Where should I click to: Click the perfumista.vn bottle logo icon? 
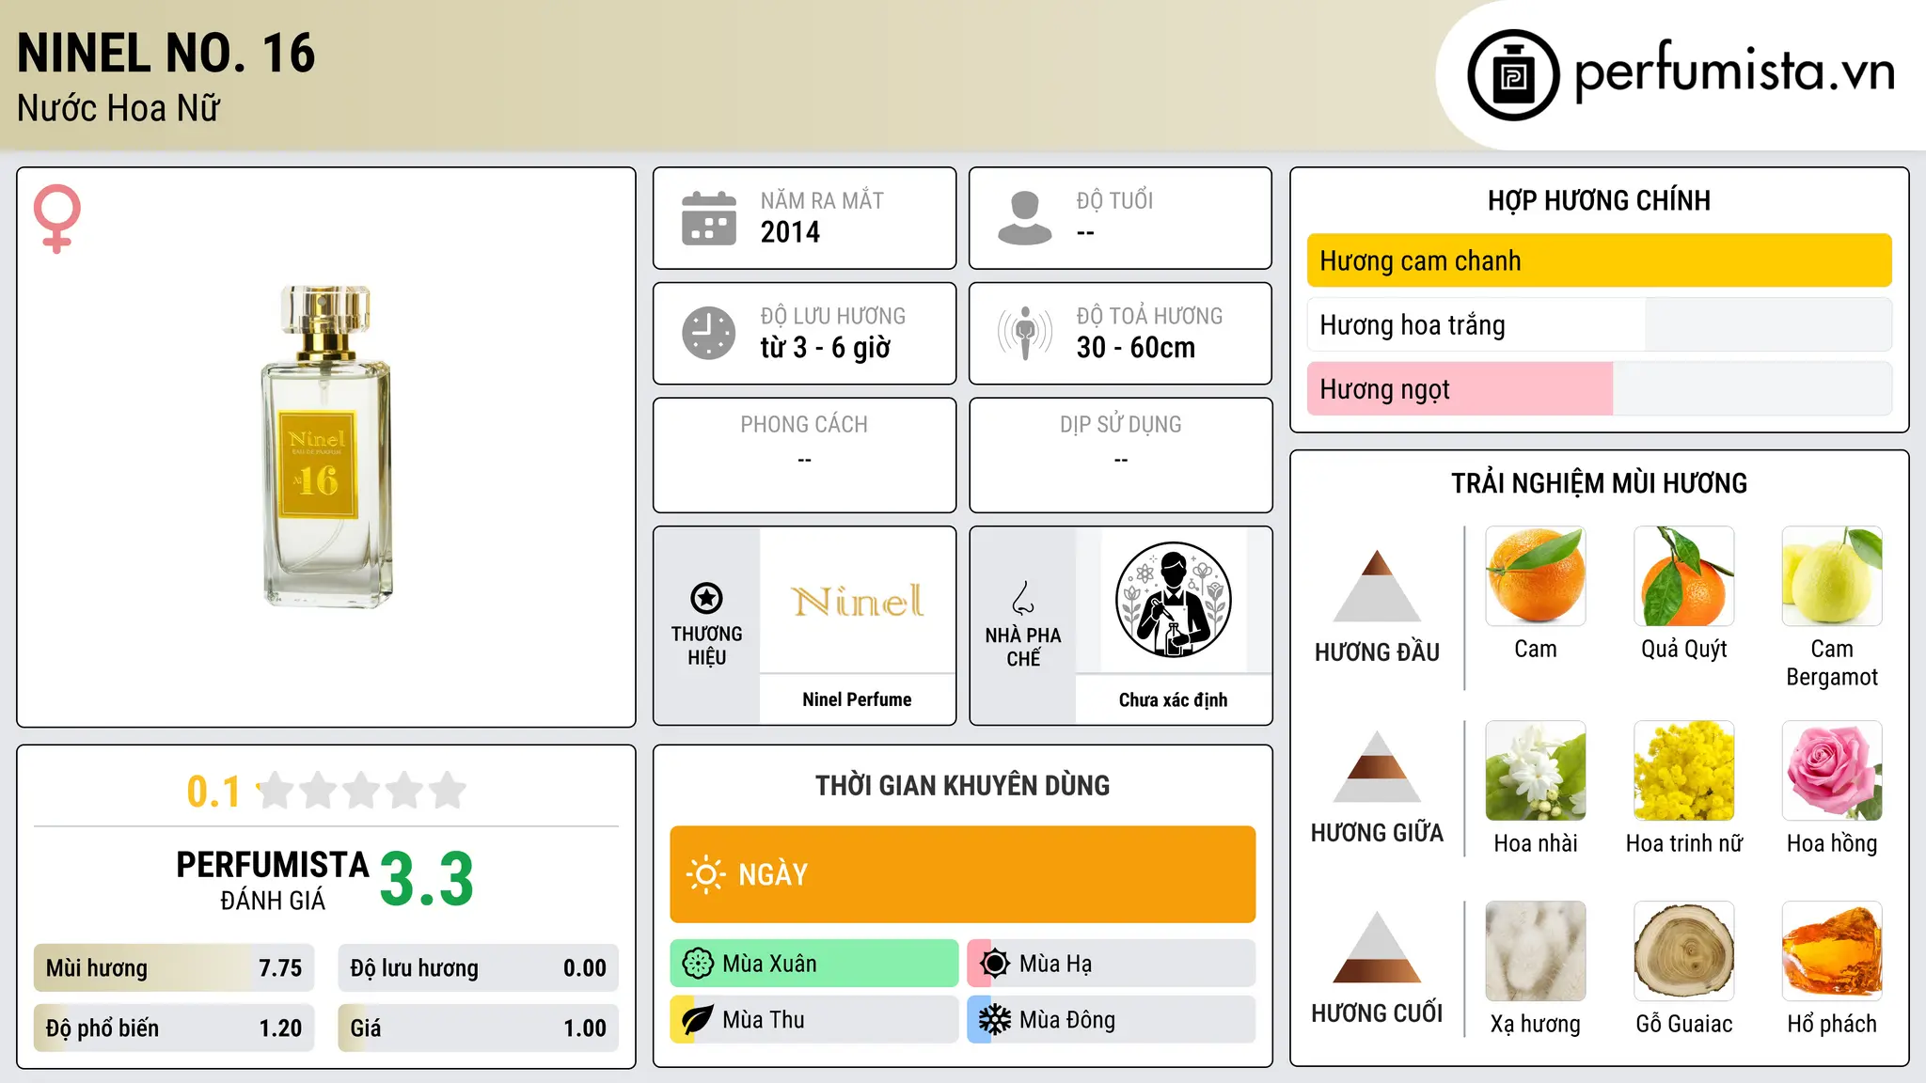[x=1513, y=75]
